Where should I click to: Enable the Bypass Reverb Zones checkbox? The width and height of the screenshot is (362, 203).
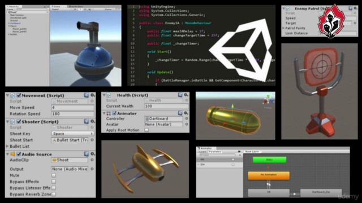[54, 194]
